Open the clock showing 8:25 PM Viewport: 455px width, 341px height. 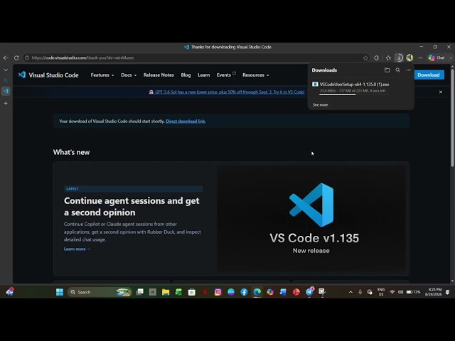(433, 292)
